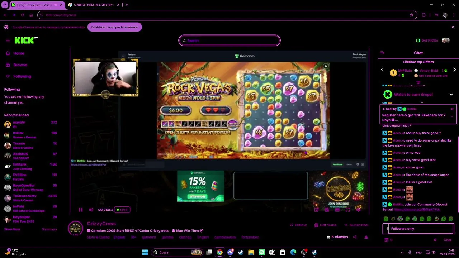Viewport: 459px width, 258px height.
Task: Open the clashgg tag
Action: pyautogui.click(x=185, y=237)
